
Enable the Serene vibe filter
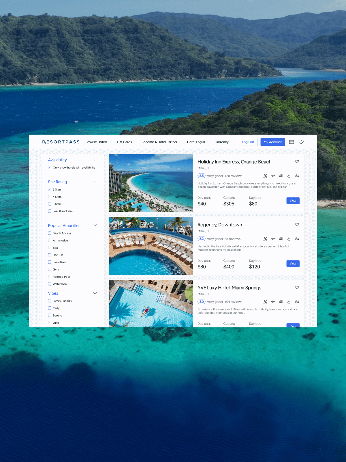[50, 315]
